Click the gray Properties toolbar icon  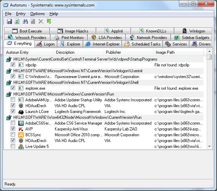(33, 22)
